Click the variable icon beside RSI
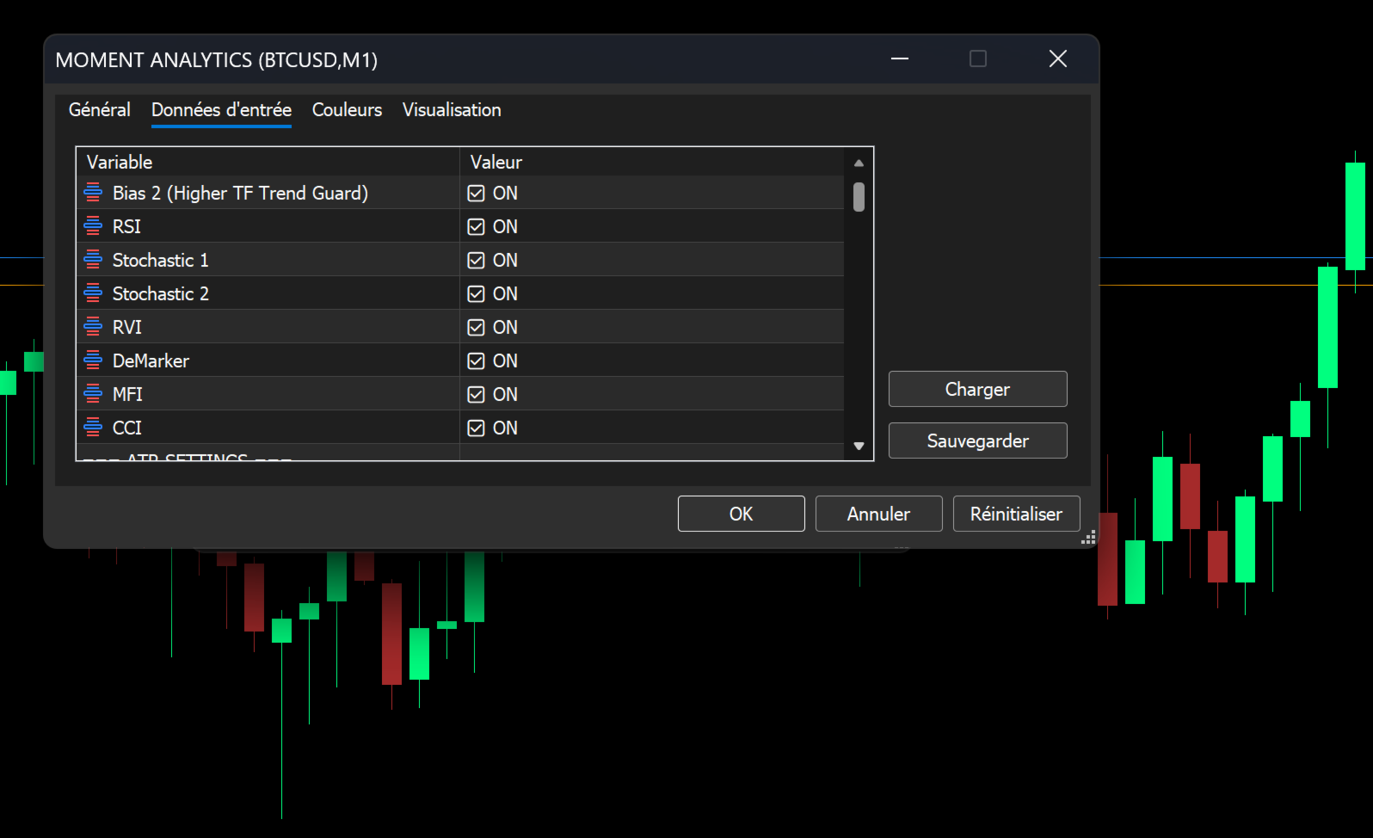The width and height of the screenshot is (1373, 838). [x=93, y=226]
